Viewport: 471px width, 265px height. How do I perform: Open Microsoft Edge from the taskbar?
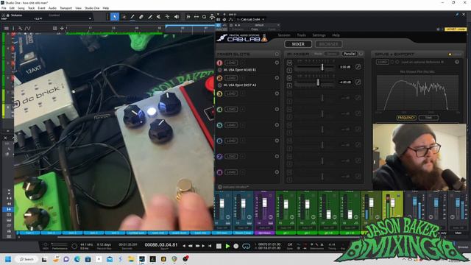77,259
